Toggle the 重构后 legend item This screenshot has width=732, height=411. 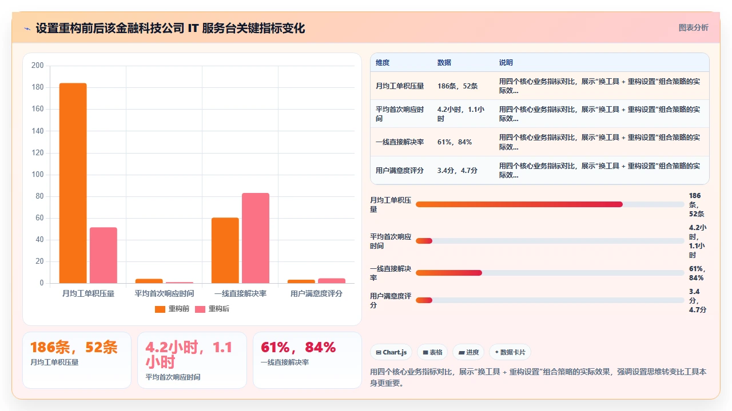click(212, 309)
